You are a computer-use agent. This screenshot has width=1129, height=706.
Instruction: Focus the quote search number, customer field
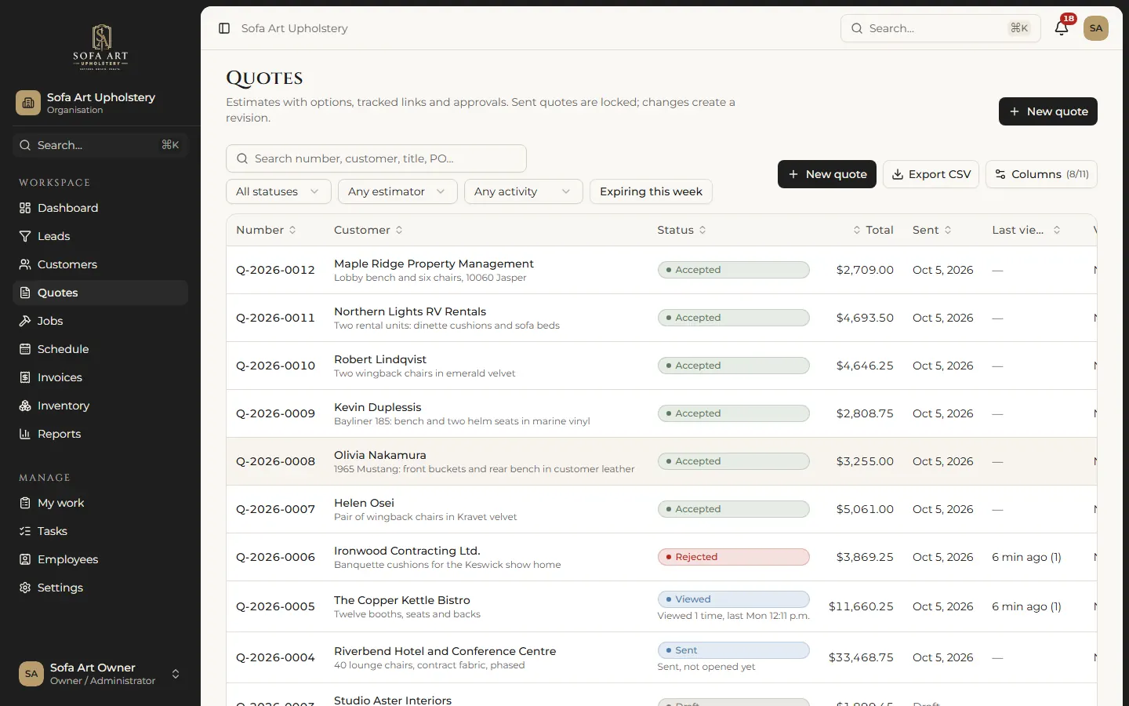click(376, 158)
